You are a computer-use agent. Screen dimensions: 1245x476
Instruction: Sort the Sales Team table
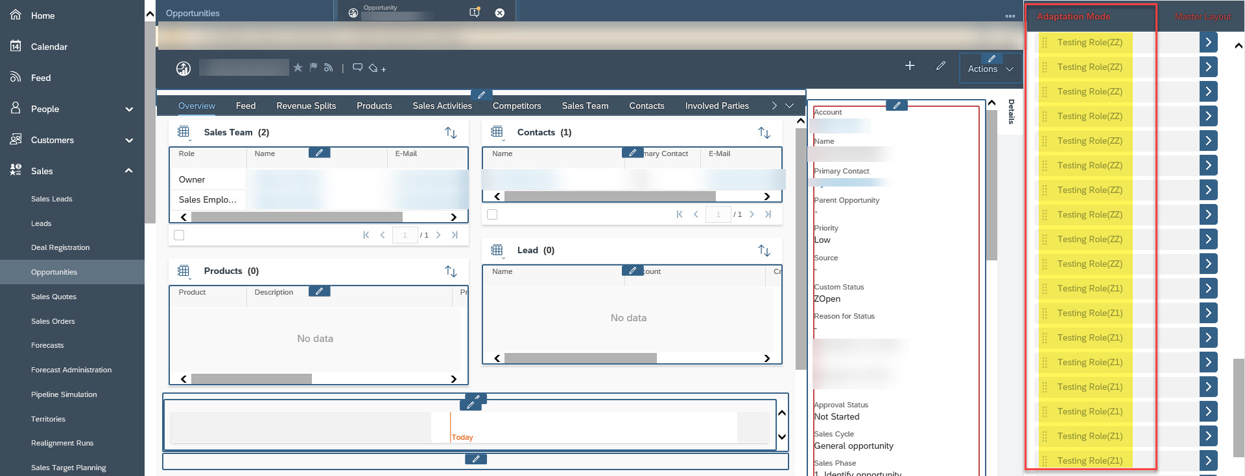click(x=451, y=133)
